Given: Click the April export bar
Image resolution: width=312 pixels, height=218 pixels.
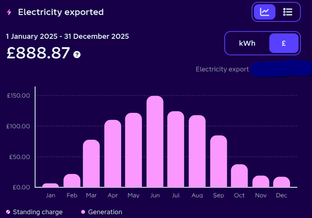Looking at the screenshot, I should pyautogui.click(x=113, y=154).
